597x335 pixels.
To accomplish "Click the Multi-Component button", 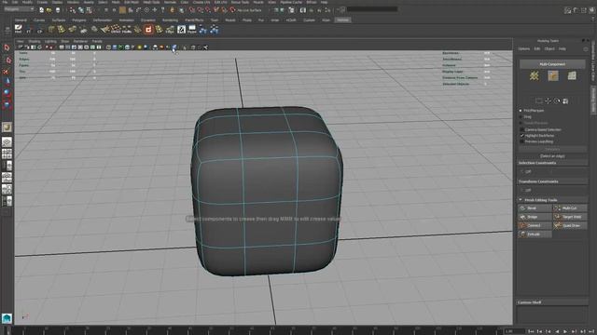I will pos(553,64).
